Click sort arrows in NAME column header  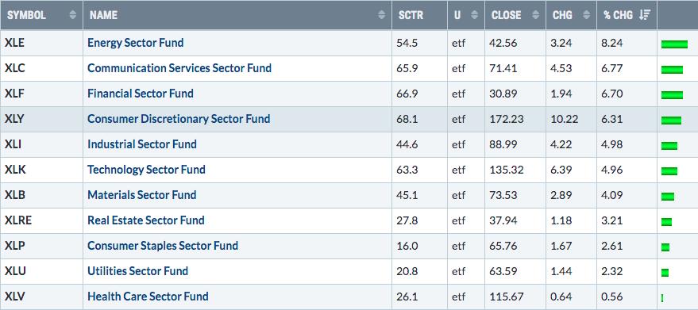[x=381, y=15]
